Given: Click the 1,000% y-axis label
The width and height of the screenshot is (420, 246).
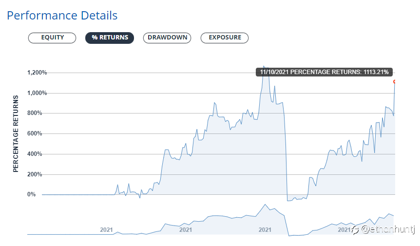Looking at the screenshot, I should [x=37, y=93].
